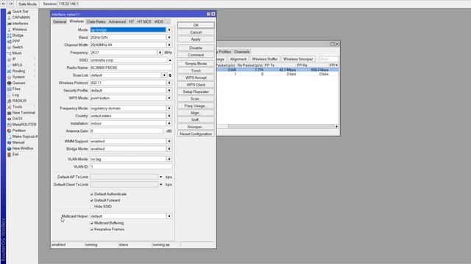Open the Security Profile dropdown arrow
This screenshot has height=264, width=471.
point(169,90)
